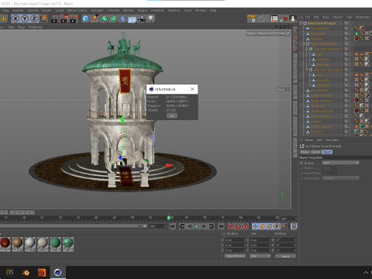The height and width of the screenshot is (279, 372).
Task: Open the Object (Rel) coordinate dropdown
Action: pos(235,256)
